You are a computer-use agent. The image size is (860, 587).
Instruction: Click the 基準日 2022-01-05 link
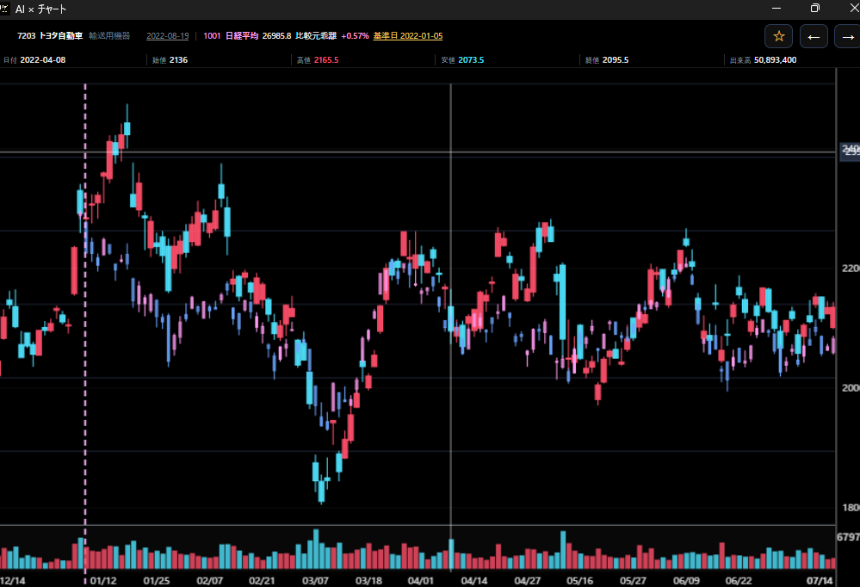click(407, 35)
